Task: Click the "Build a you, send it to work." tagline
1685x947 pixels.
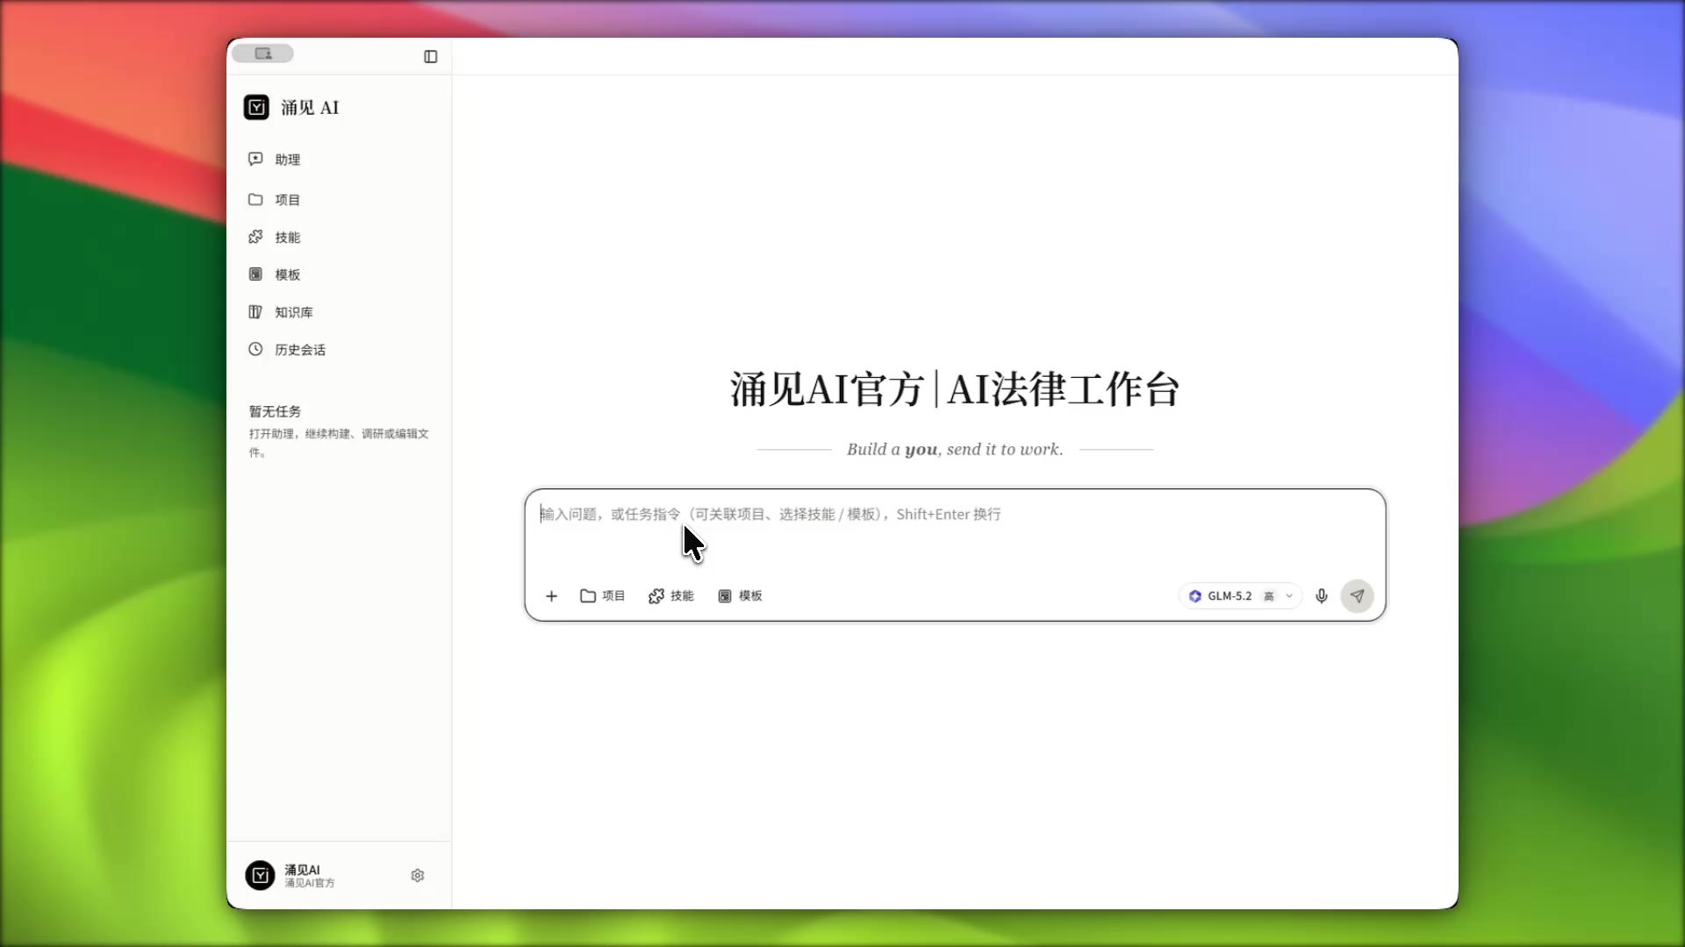Action: (x=955, y=450)
